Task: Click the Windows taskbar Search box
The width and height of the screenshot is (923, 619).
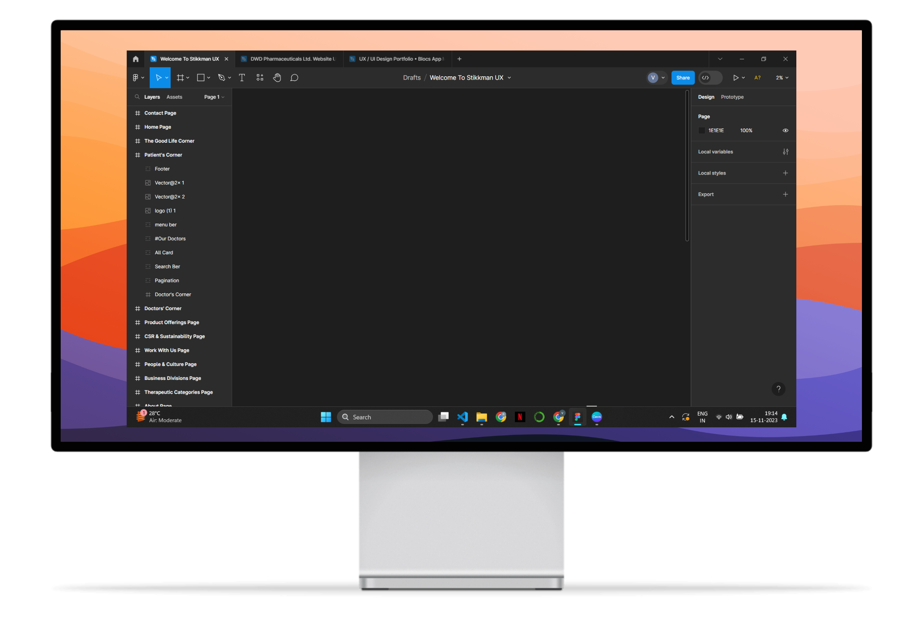Action: [385, 417]
